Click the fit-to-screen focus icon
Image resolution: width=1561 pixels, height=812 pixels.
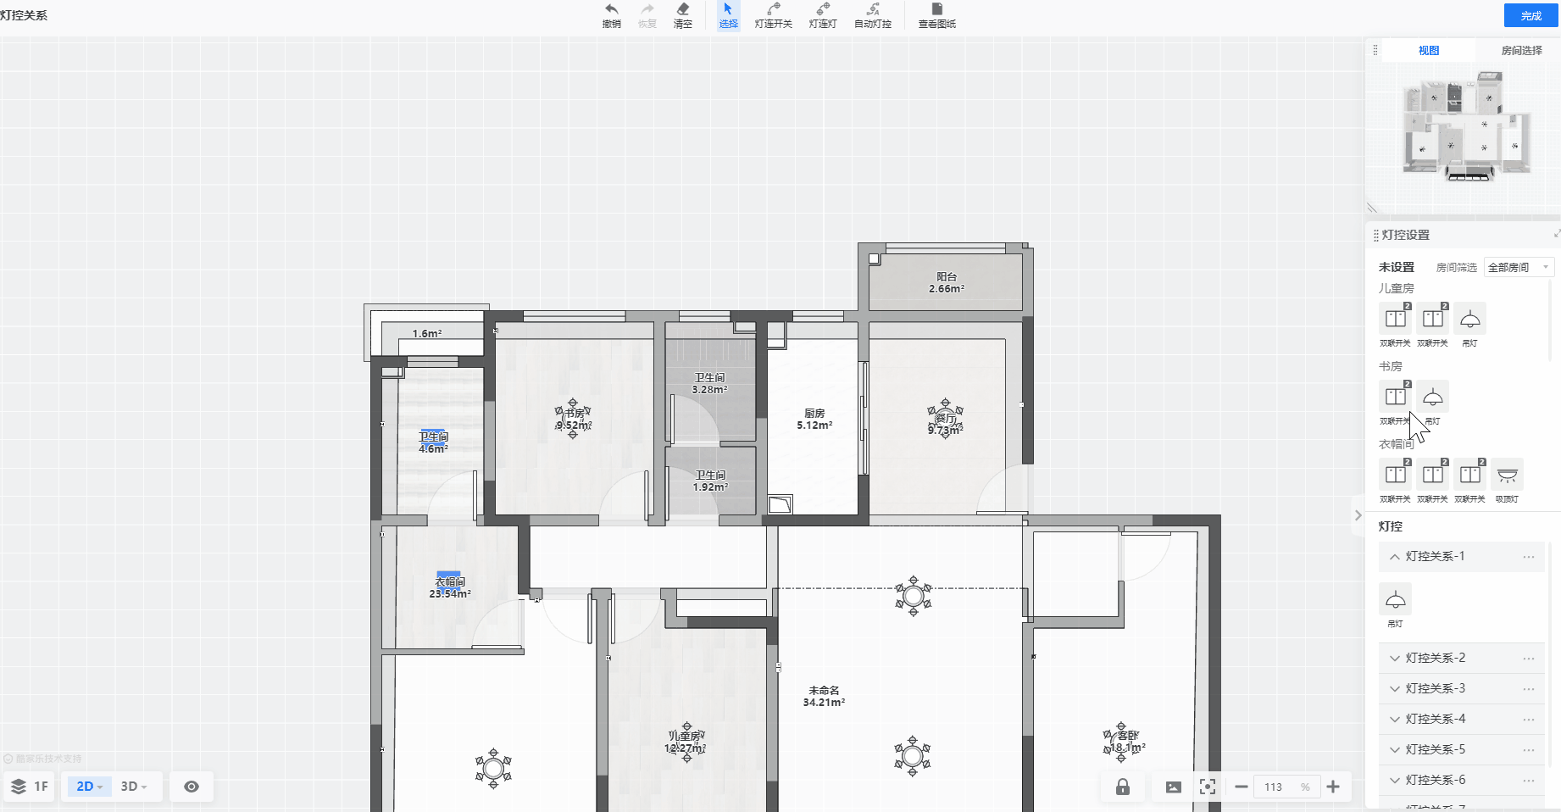coord(1208,787)
